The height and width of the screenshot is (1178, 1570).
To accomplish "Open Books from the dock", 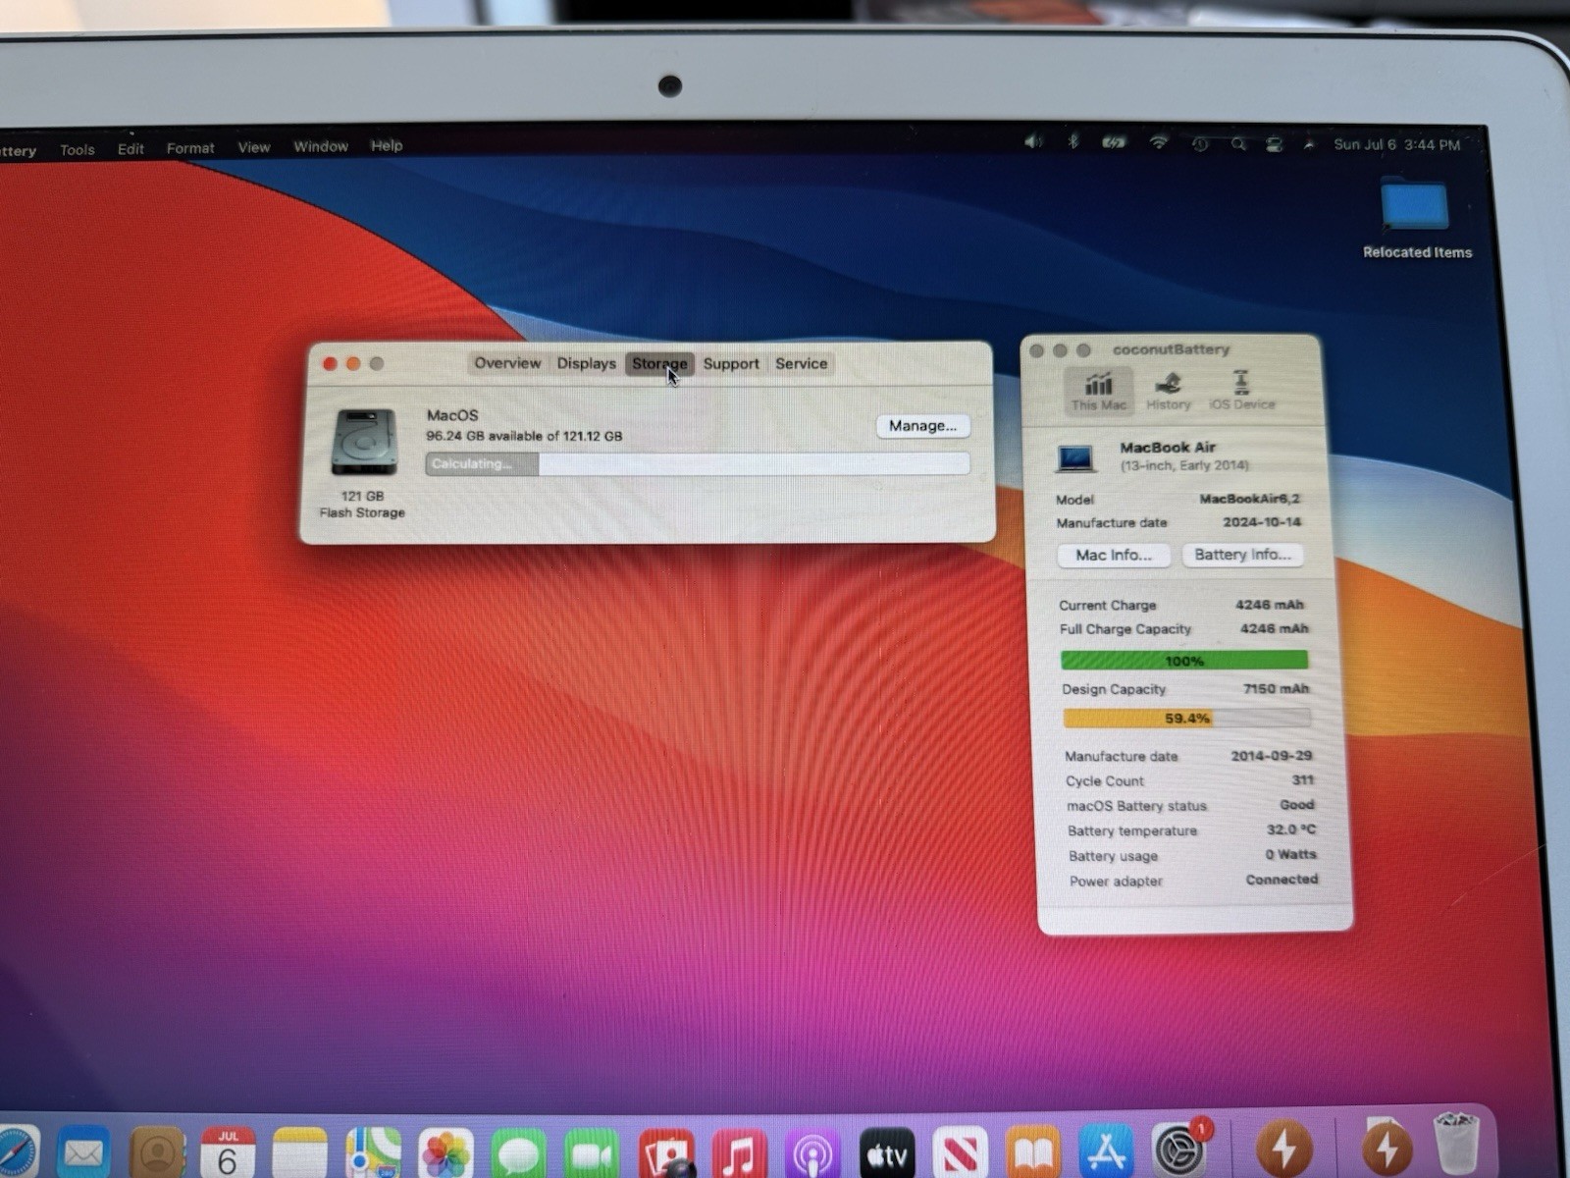I will click(1032, 1152).
